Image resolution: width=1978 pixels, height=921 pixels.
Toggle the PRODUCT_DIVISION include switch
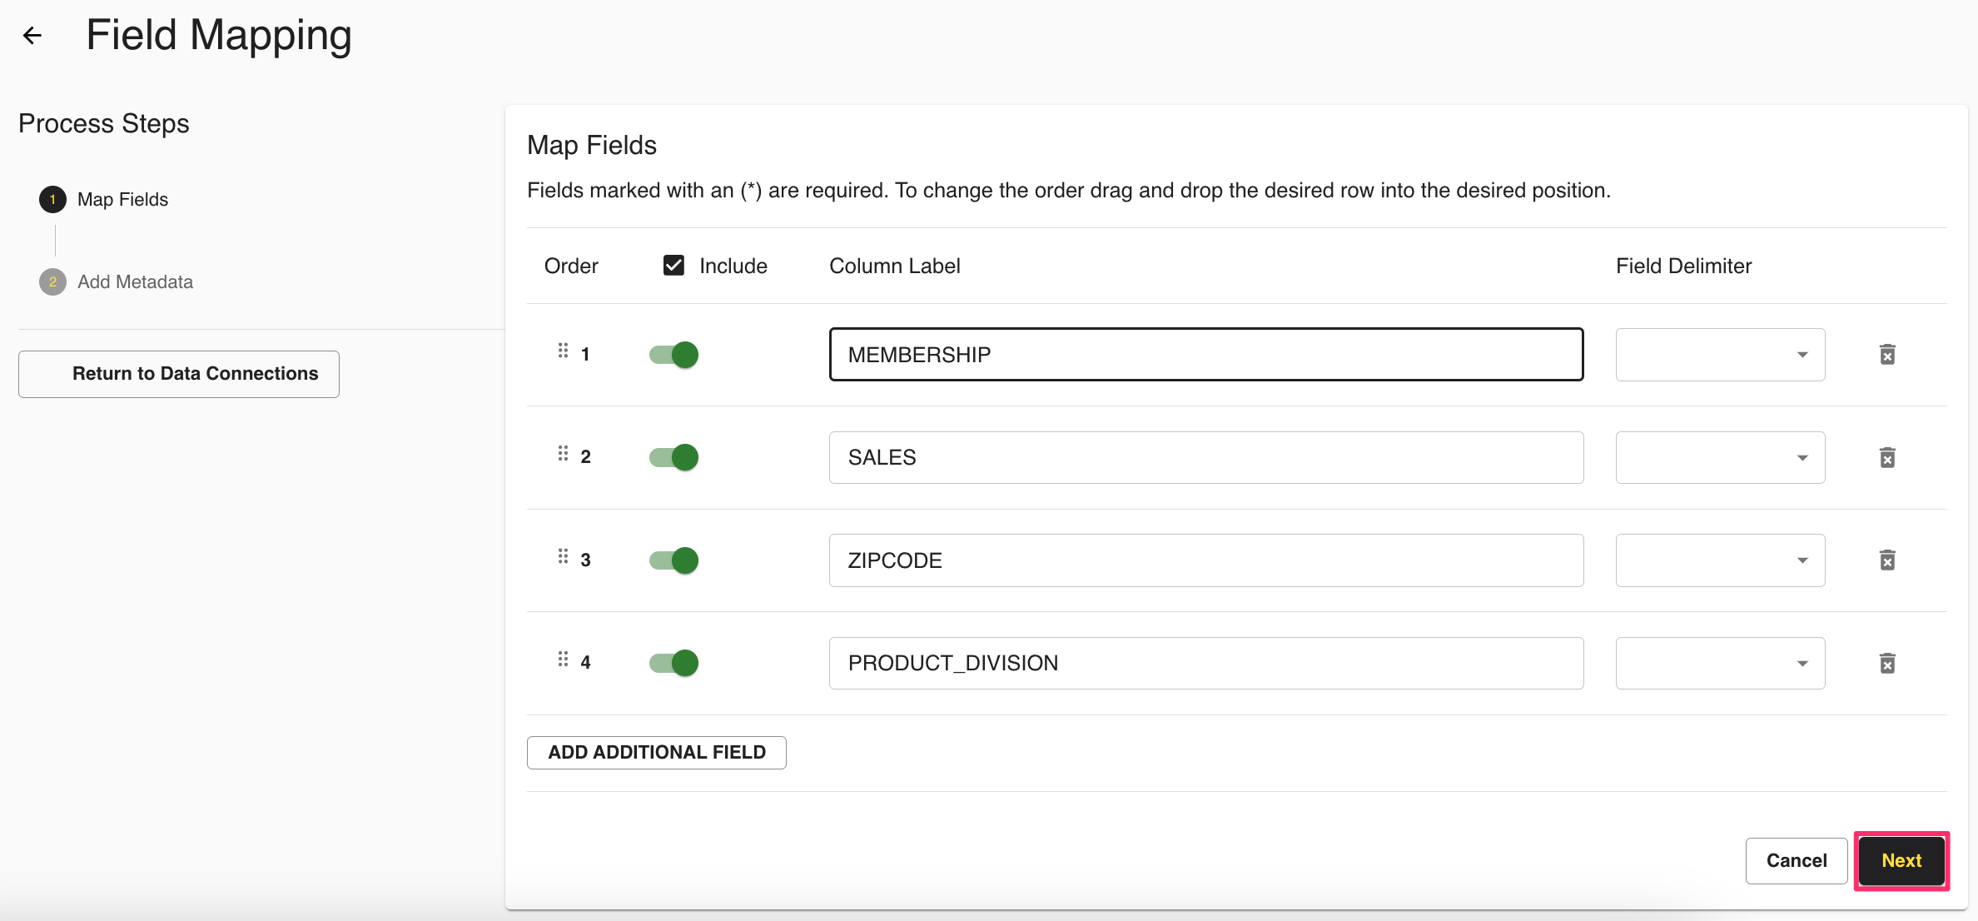pyautogui.click(x=674, y=663)
